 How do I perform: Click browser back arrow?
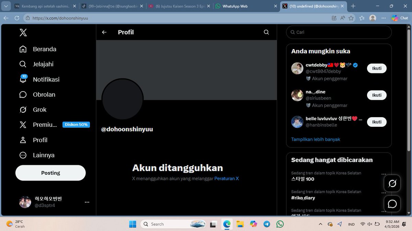coord(6,18)
